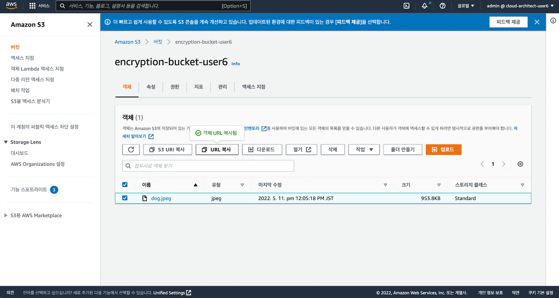
Task: Open 이 계정의 퍼블릭 액세스 차단 설정
Action: click(44, 127)
